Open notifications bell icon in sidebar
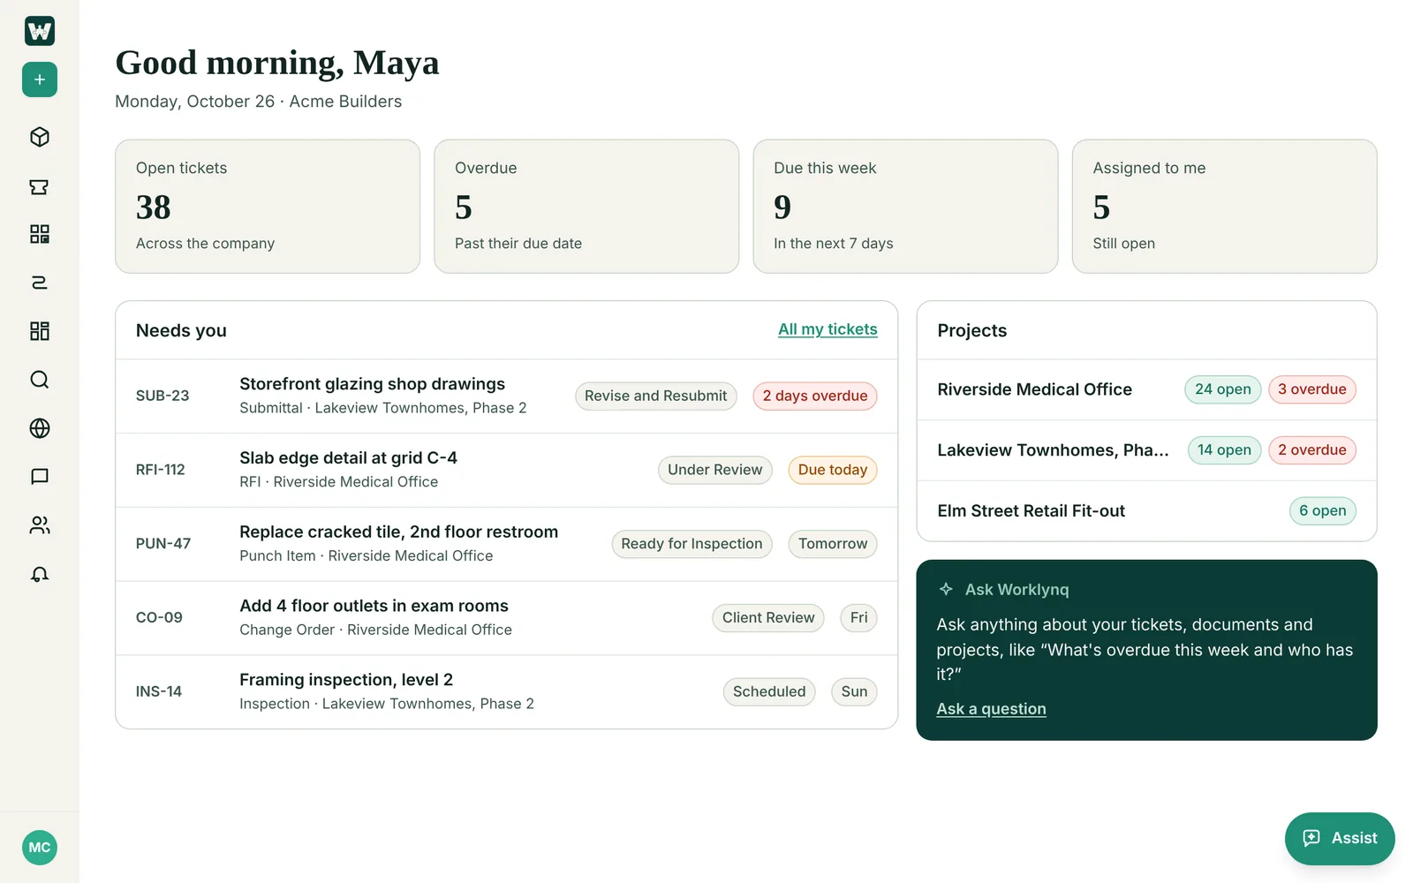The width and height of the screenshot is (1413, 883). click(40, 574)
